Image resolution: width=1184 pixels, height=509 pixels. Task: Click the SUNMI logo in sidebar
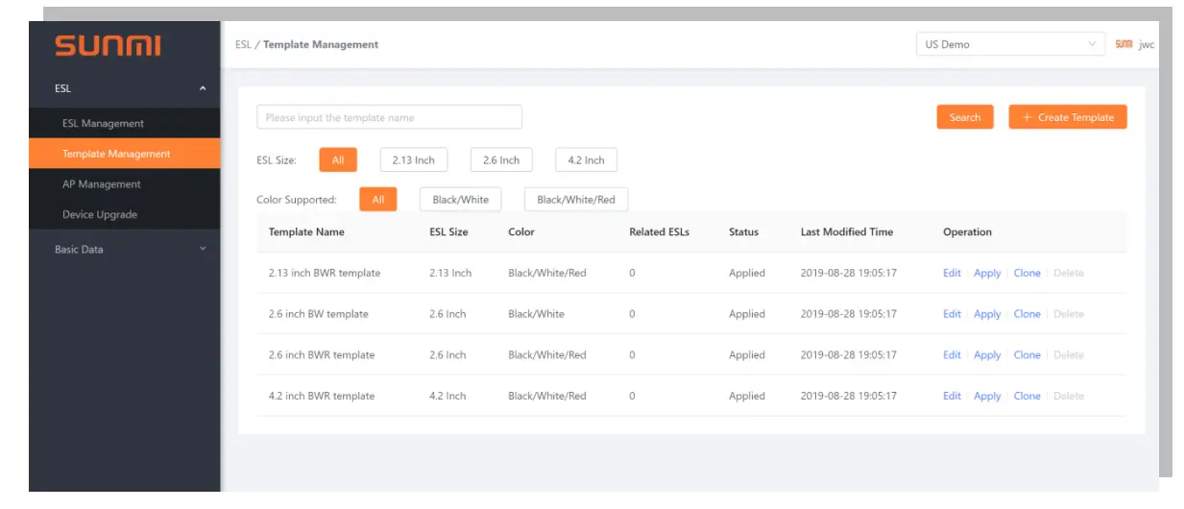pyautogui.click(x=108, y=45)
